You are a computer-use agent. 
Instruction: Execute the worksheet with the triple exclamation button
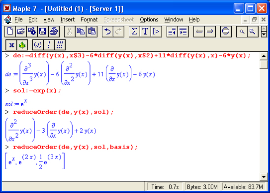[60, 45]
